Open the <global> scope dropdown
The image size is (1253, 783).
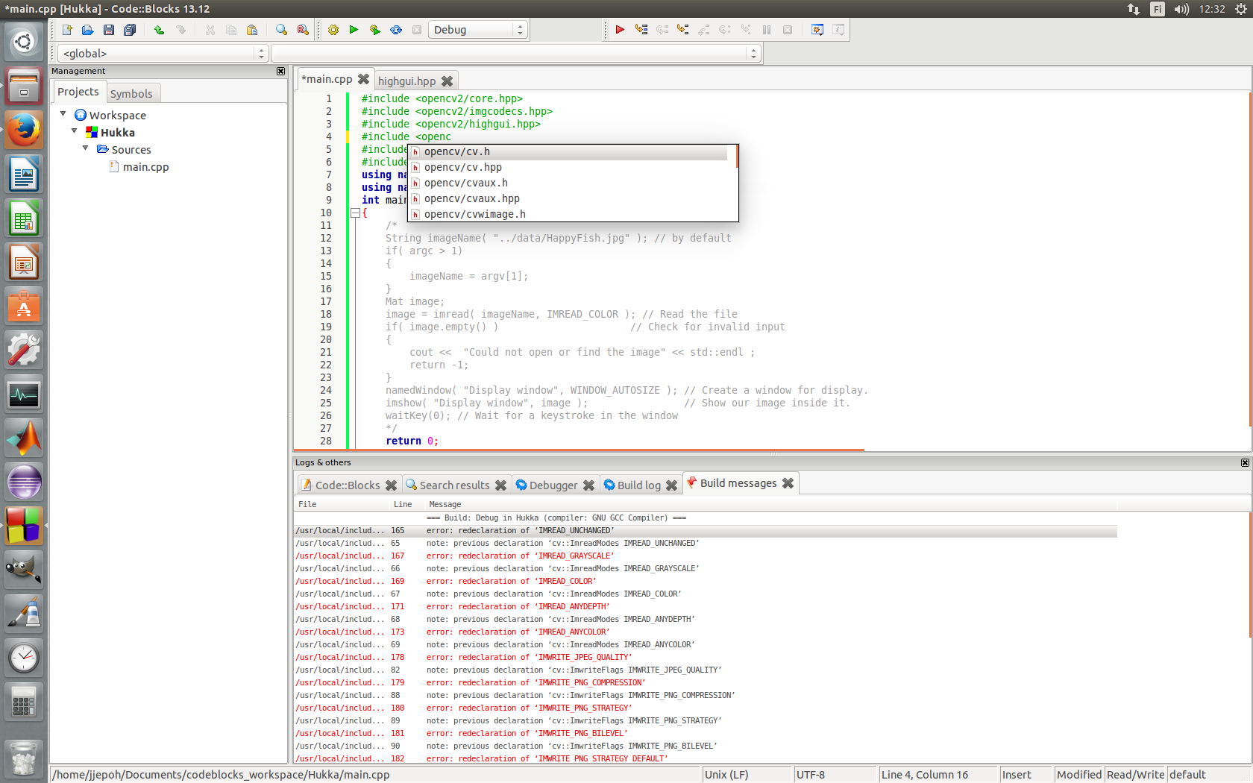163,54
